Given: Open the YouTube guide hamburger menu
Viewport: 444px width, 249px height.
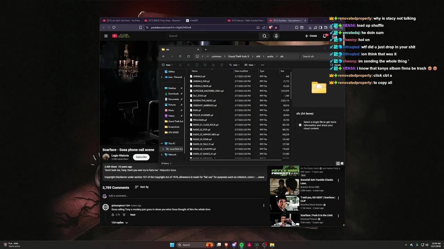Looking at the screenshot, I should [106, 36].
